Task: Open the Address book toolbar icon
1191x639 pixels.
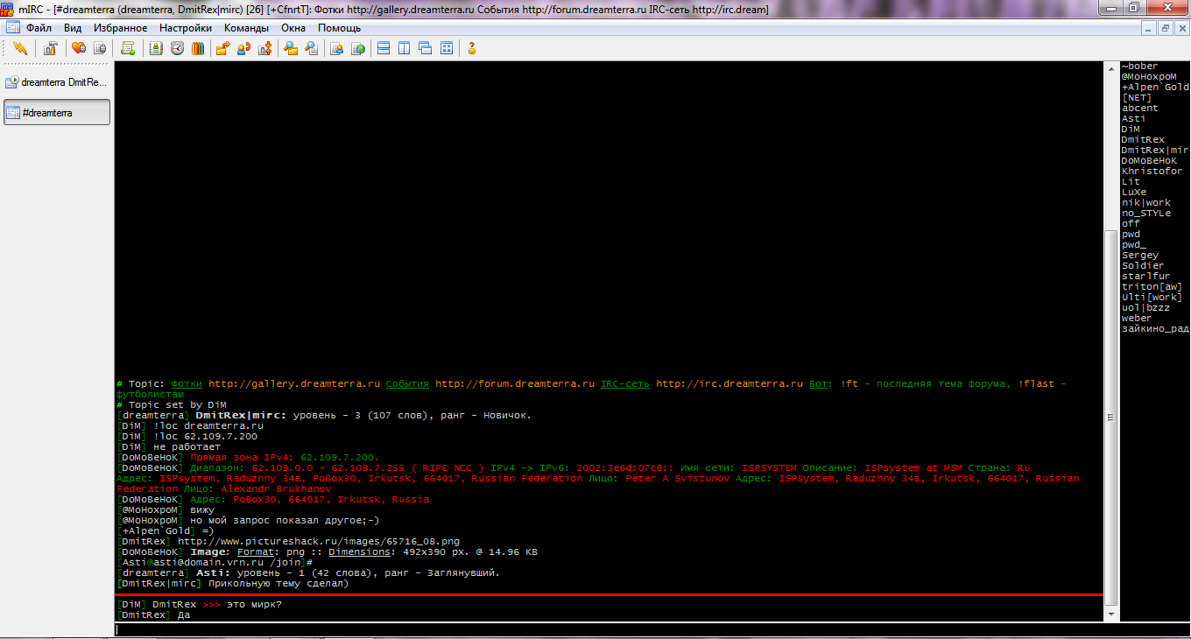Action: (156, 48)
